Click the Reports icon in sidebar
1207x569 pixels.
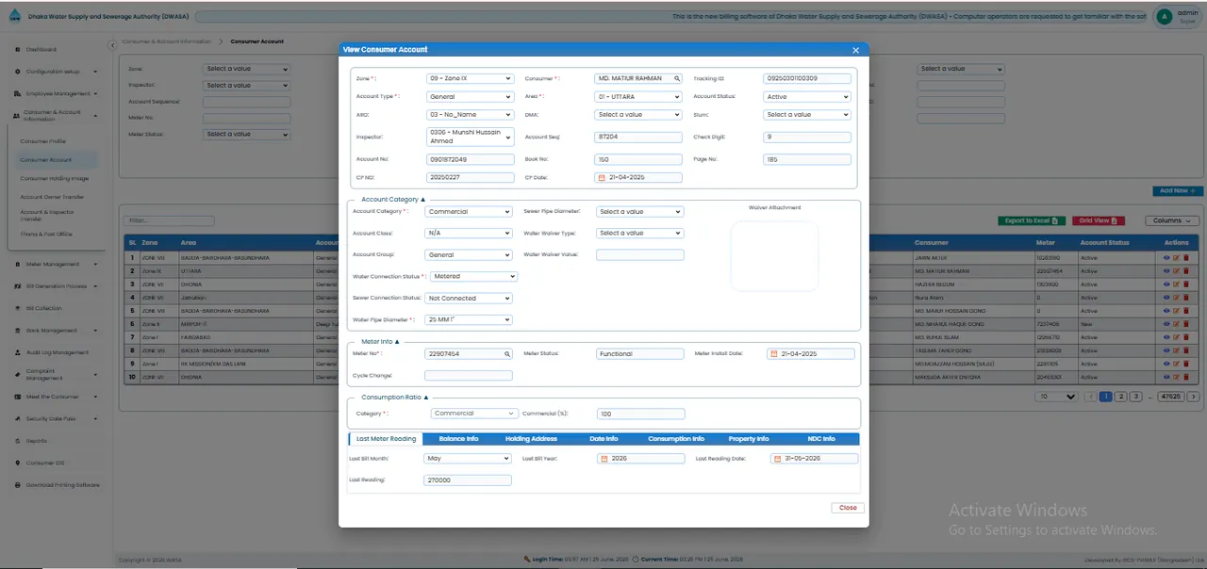point(19,441)
